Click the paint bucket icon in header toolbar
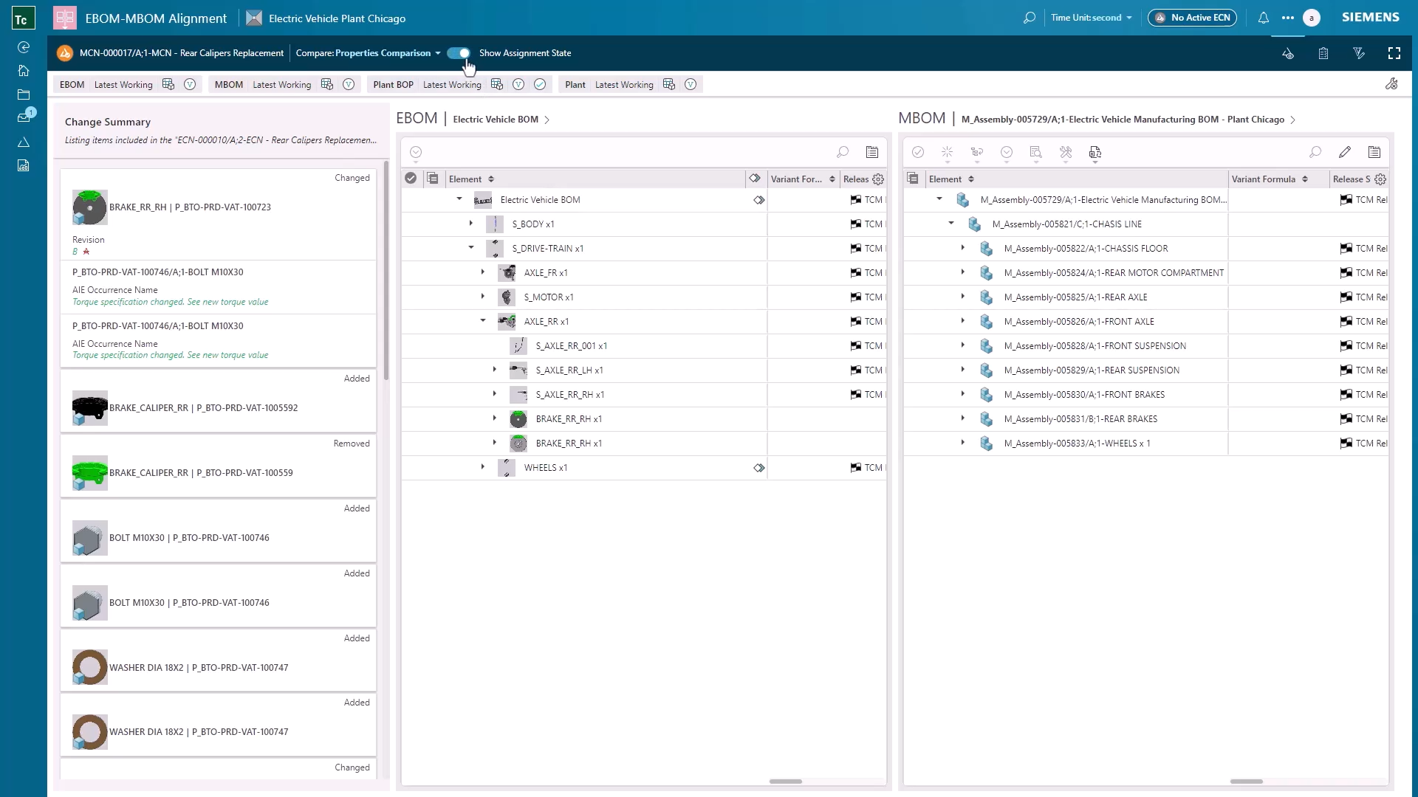The image size is (1418, 797). point(1288,53)
